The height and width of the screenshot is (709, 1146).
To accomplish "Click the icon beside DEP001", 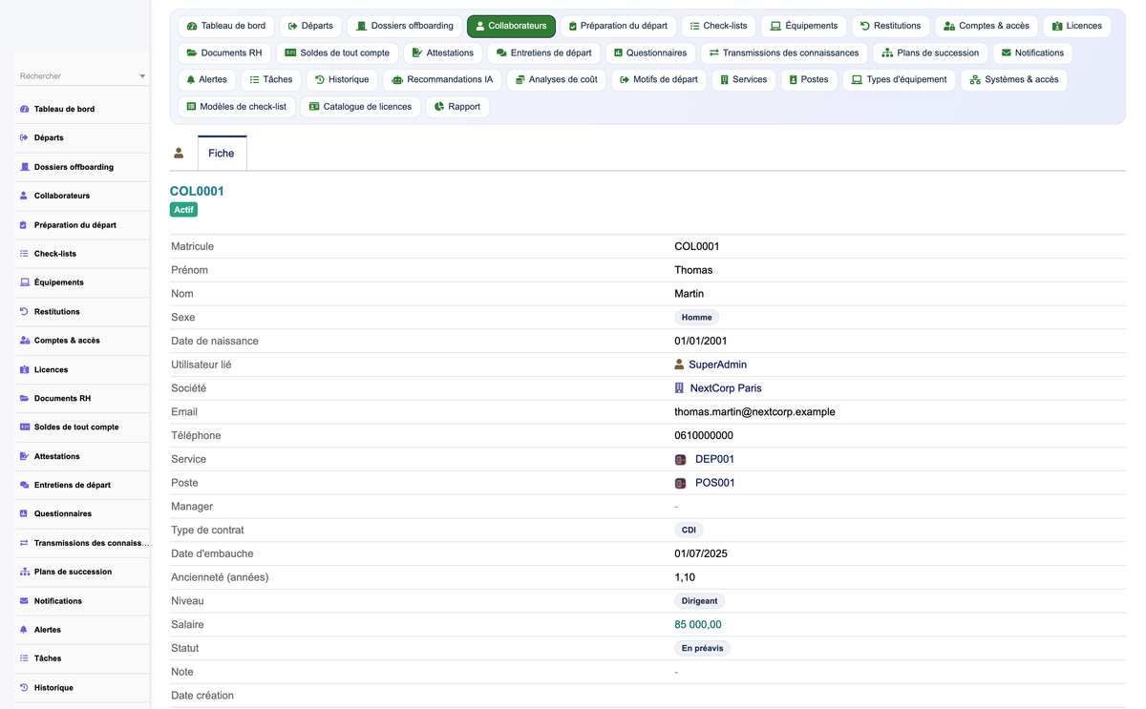I will [x=680, y=460].
